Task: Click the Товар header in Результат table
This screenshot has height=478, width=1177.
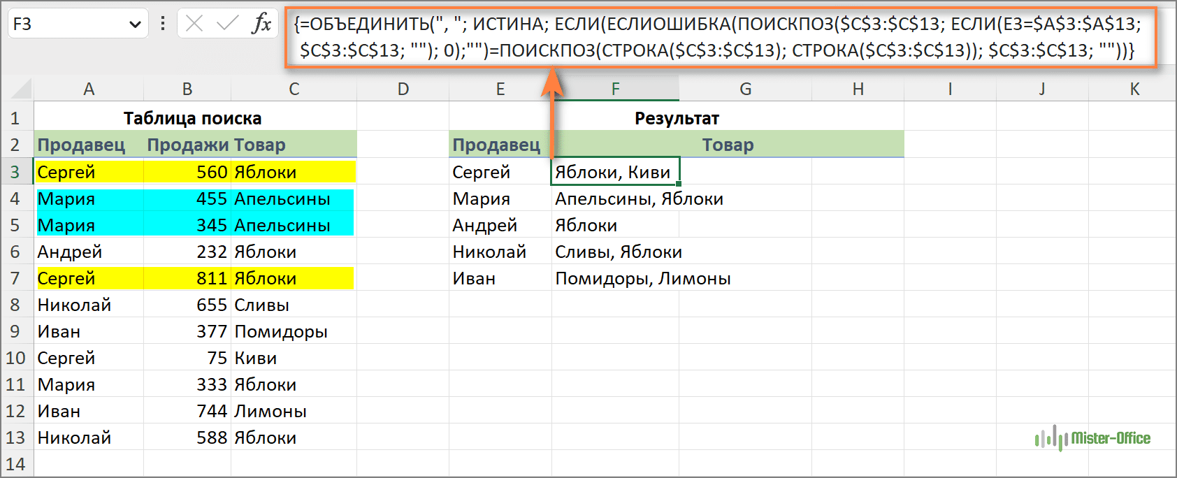Action: pyautogui.click(x=727, y=145)
